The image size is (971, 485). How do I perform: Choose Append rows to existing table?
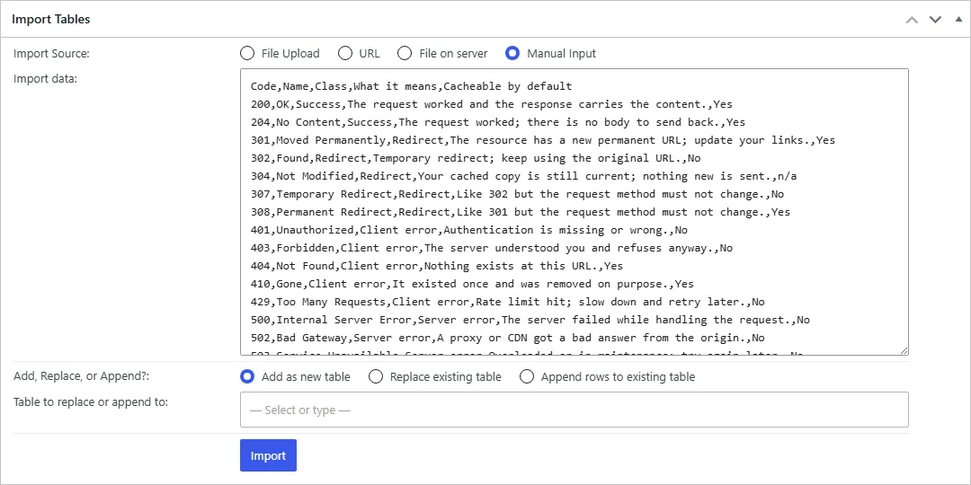[x=526, y=376]
